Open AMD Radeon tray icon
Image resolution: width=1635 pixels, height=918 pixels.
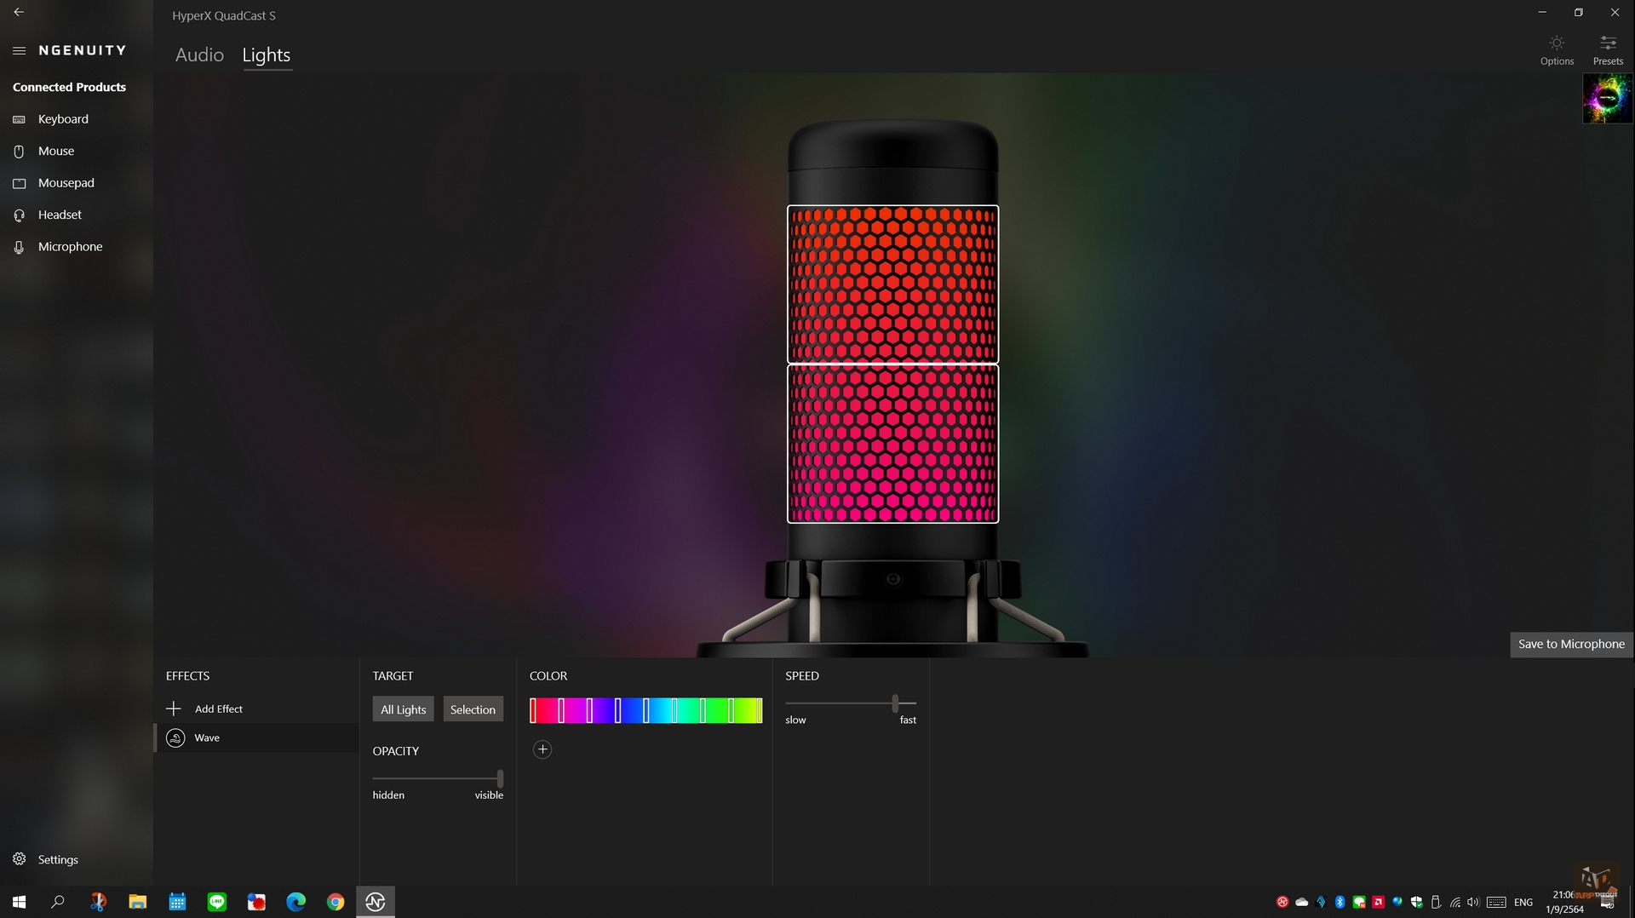(x=1378, y=902)
